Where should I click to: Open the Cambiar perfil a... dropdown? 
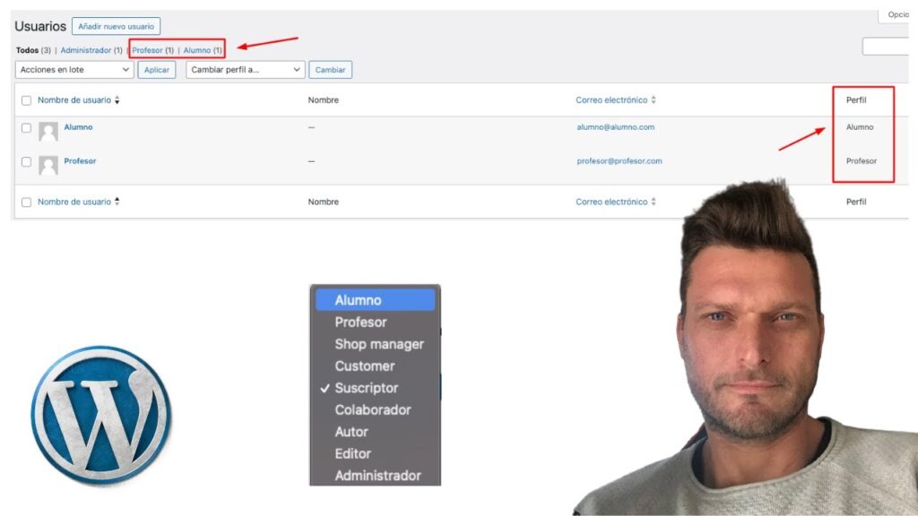click(x=246, y=70)
